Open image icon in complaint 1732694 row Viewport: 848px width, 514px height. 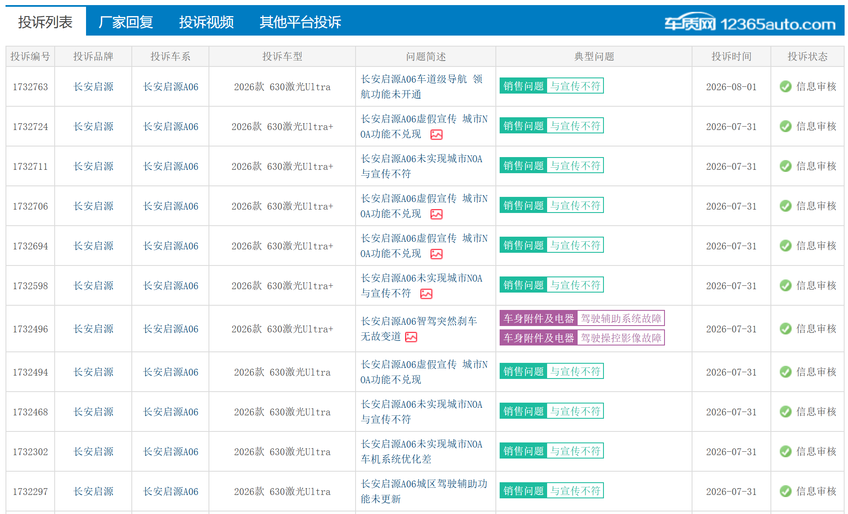[x=436, y=254]
